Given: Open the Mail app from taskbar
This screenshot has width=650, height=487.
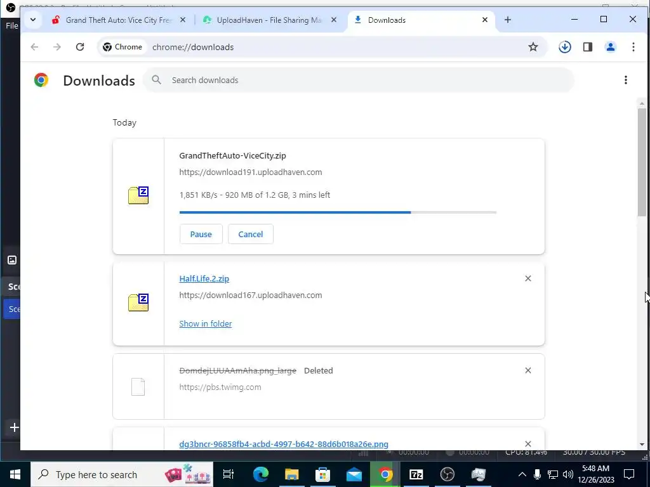Looking at the screenshot, I should coord(354,474).
